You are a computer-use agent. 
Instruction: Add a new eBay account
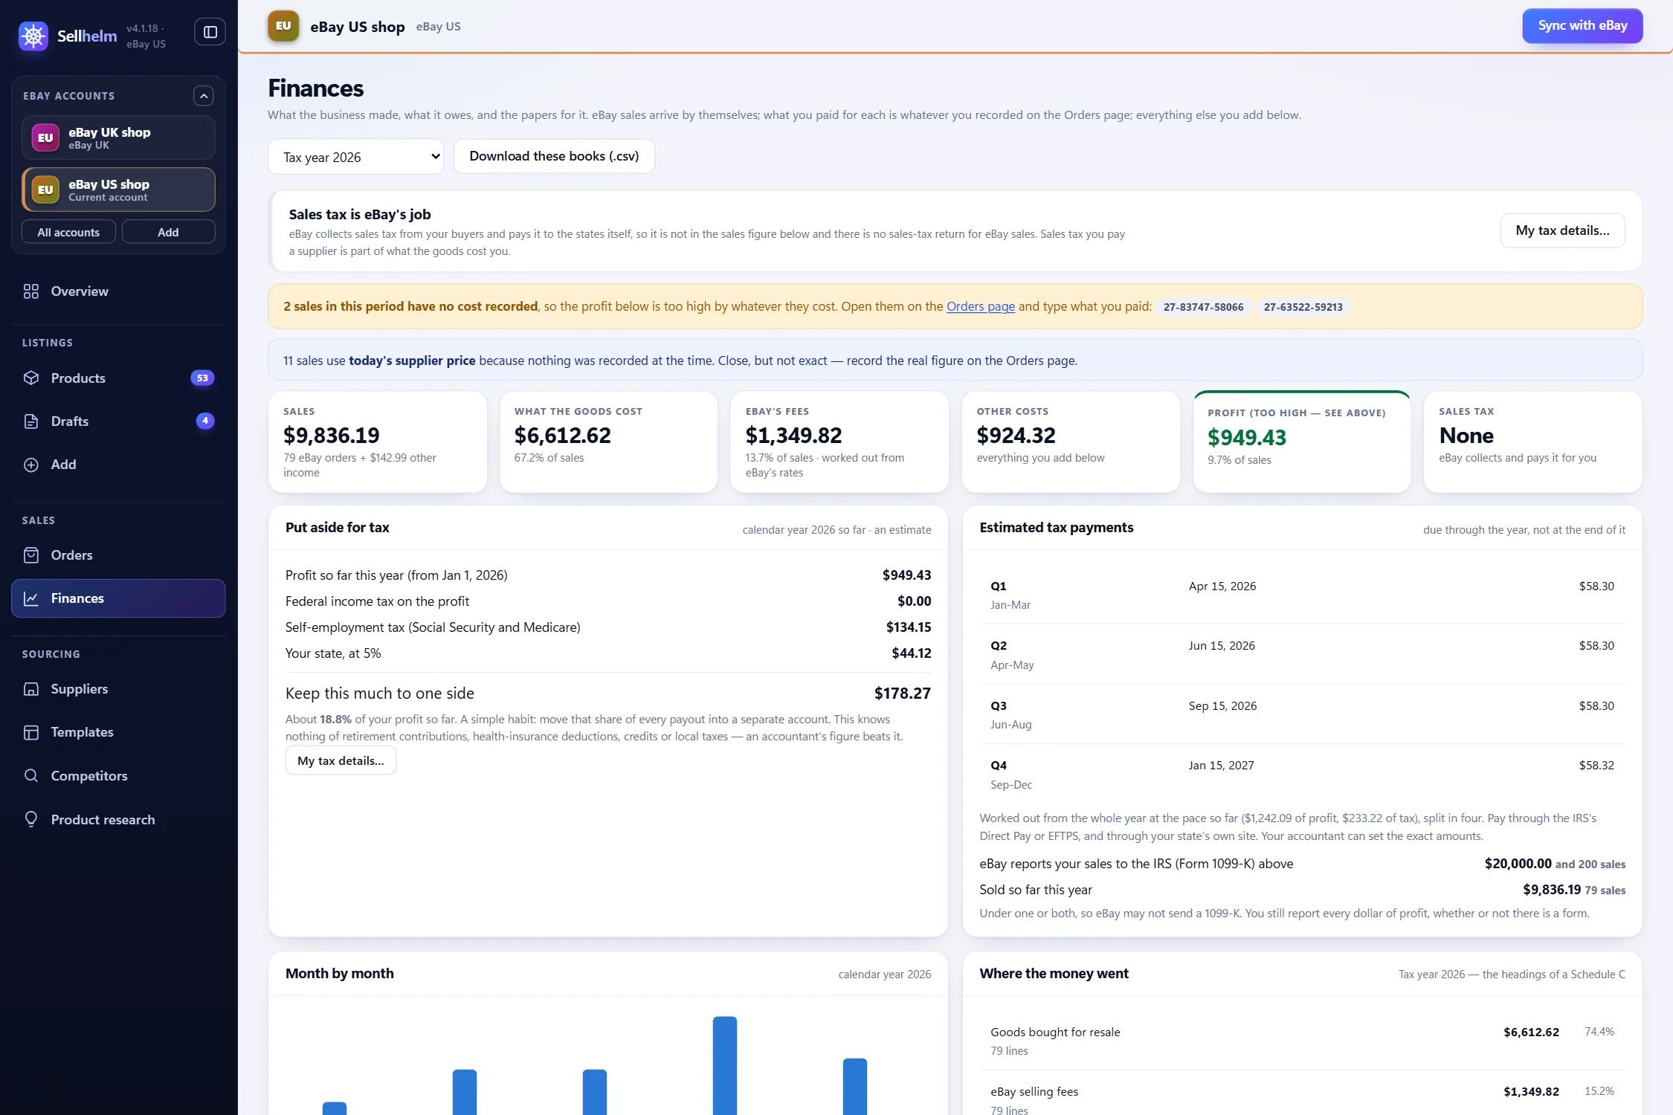(x=168, y=232)
